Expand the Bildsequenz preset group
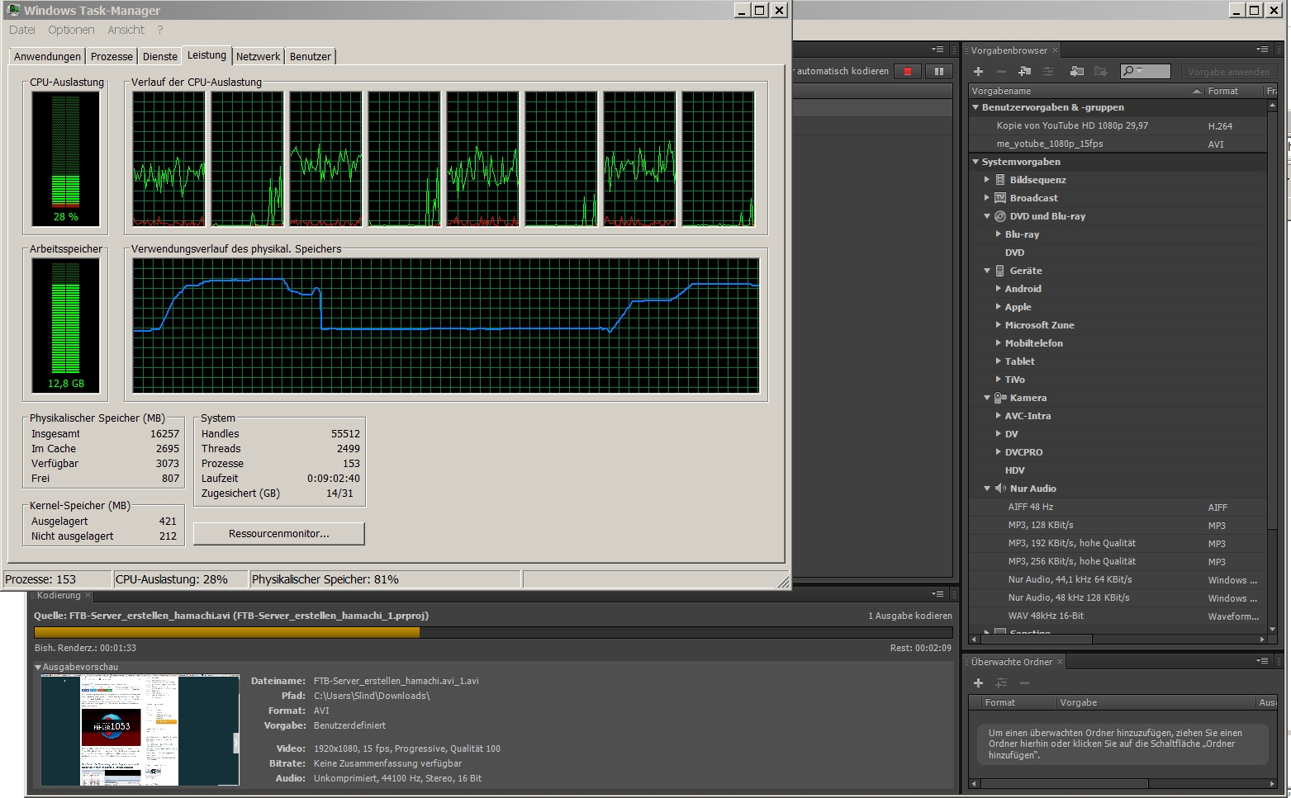This screenshot has width=1291, height=798. click(986, 180)
